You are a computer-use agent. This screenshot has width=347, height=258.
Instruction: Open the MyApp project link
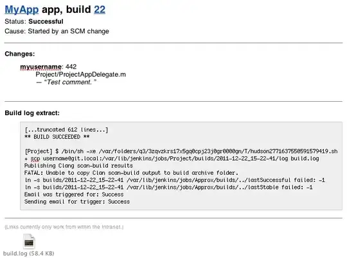pos(22,10)
